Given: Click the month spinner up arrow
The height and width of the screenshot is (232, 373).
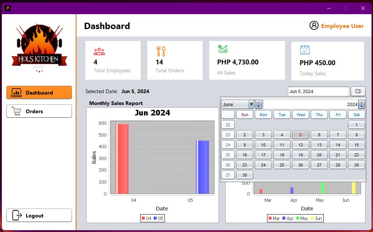Looking at the screenshot, I should pos(259,102).
